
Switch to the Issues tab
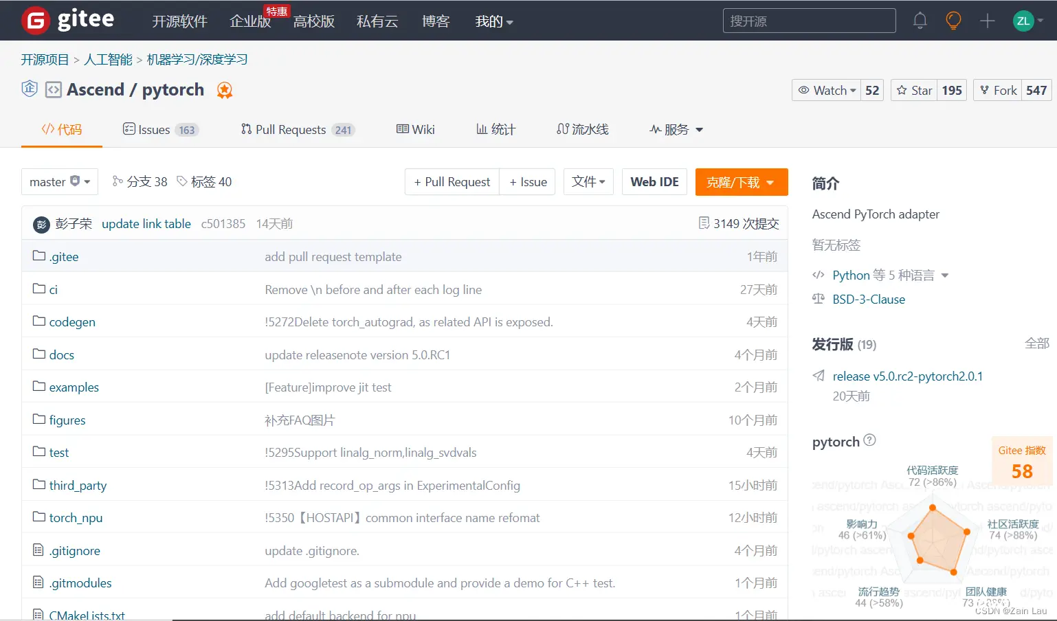pos(161,129)
